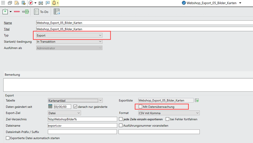Click the notification bell icon
253x143 pixels.
55,3
